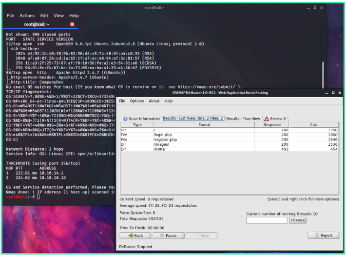Select the /register.php result row
This screenshot has width=346, height=255.
[x=229, y=139]
